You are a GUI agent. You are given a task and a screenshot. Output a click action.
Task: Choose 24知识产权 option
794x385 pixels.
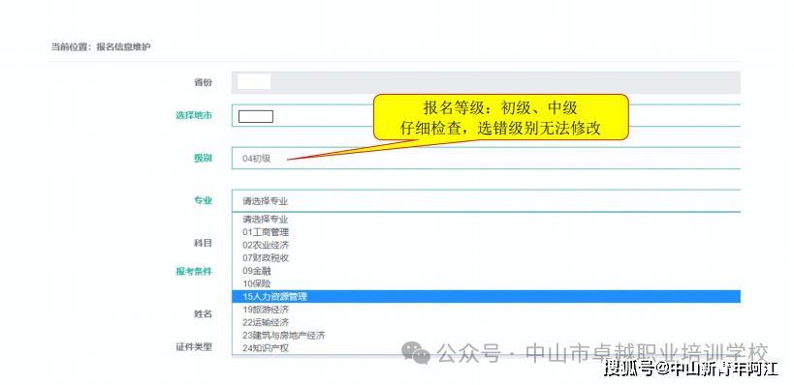click(x=486, y=348)
